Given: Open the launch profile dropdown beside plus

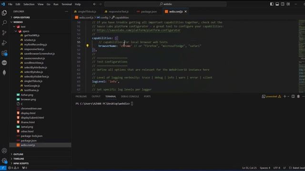Looking at the screenshot, I should 288,96.
